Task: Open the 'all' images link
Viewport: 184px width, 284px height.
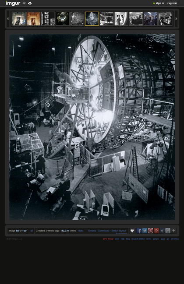Action: click(x=32, y=231)
